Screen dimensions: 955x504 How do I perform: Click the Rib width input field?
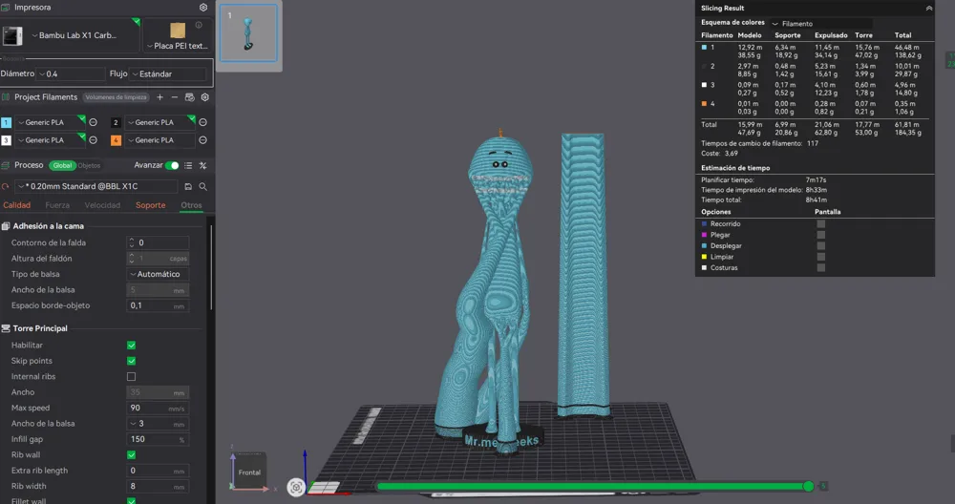click(158, 486)
